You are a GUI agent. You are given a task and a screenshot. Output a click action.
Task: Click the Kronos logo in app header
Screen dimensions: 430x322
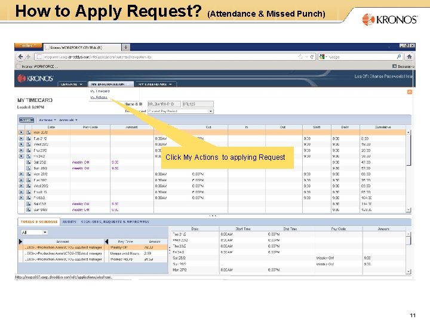[x=35, y=79]
